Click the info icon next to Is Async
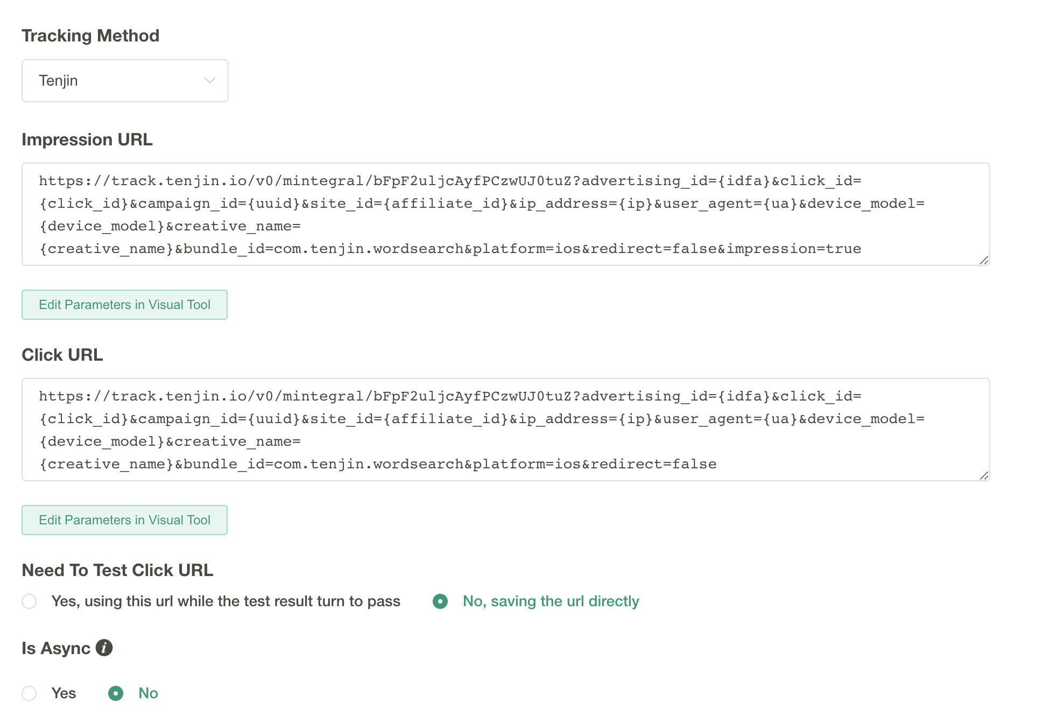1057x716 pixels. [x=104, y=648]
